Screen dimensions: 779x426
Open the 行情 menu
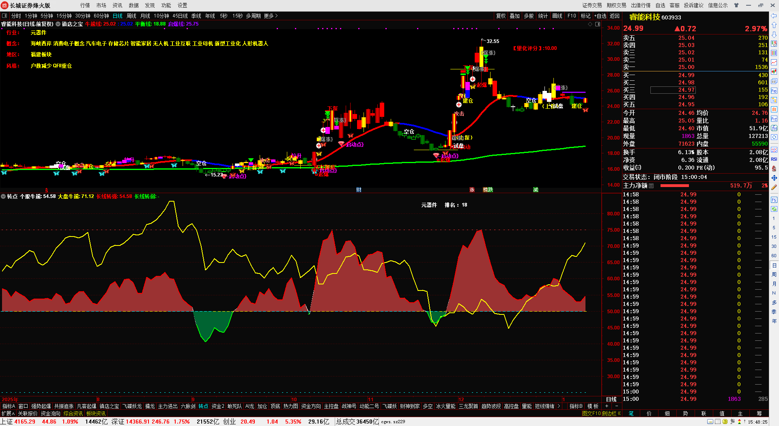coord(85,5)
